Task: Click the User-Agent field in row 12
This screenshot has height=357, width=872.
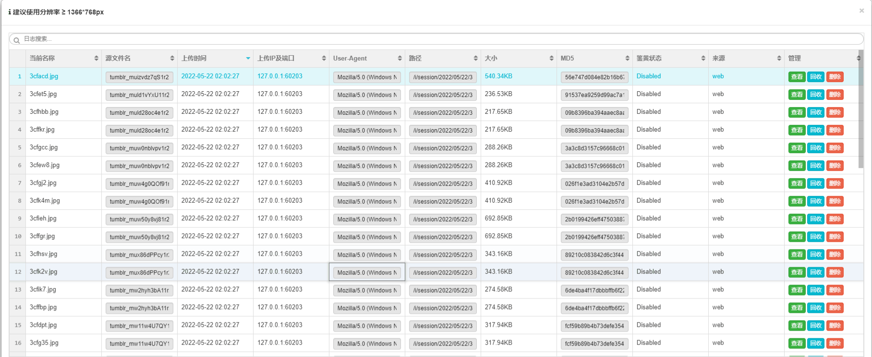Action: 367,272
